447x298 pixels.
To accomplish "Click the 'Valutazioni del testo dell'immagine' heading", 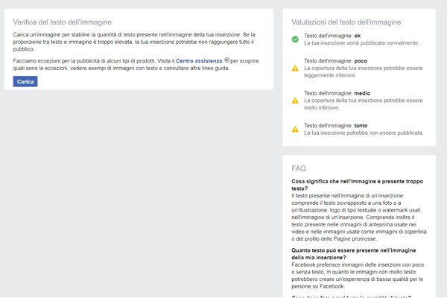I will point(346,22).
